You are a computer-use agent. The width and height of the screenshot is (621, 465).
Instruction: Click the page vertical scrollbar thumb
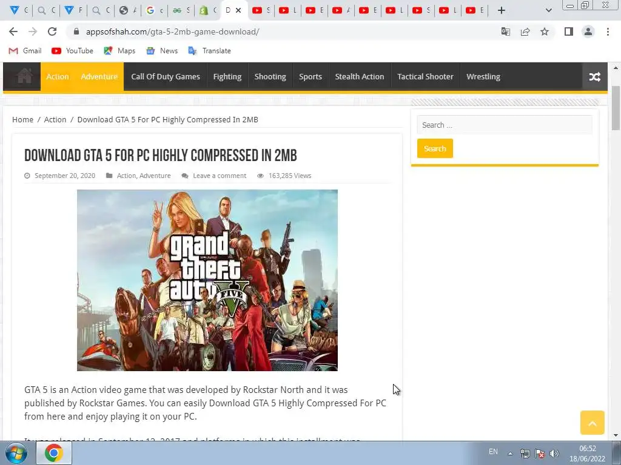[616, 108]
